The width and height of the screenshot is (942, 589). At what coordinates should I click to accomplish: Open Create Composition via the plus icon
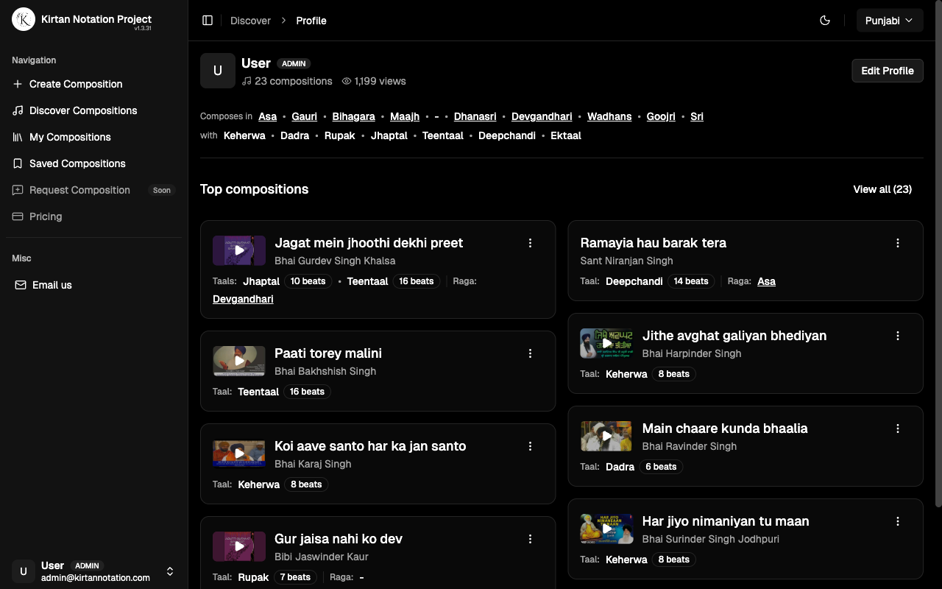(17, 84)
